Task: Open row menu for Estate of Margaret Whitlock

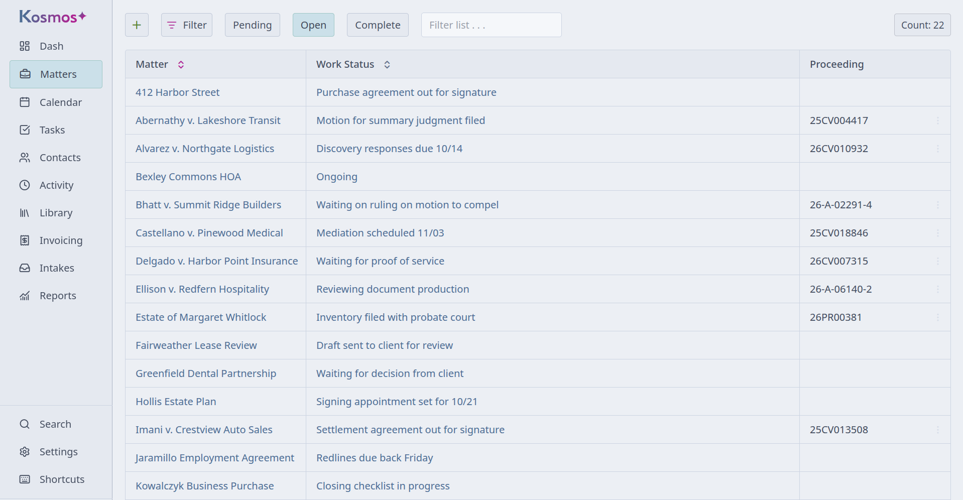Action: pos(937,317)
